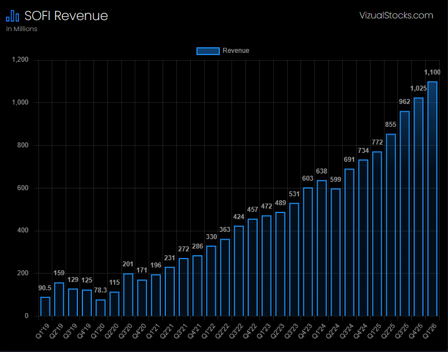The height and width of the screenshot is (352, 448).
Task: Click the 1,025 value label
Action: [419, 88]
